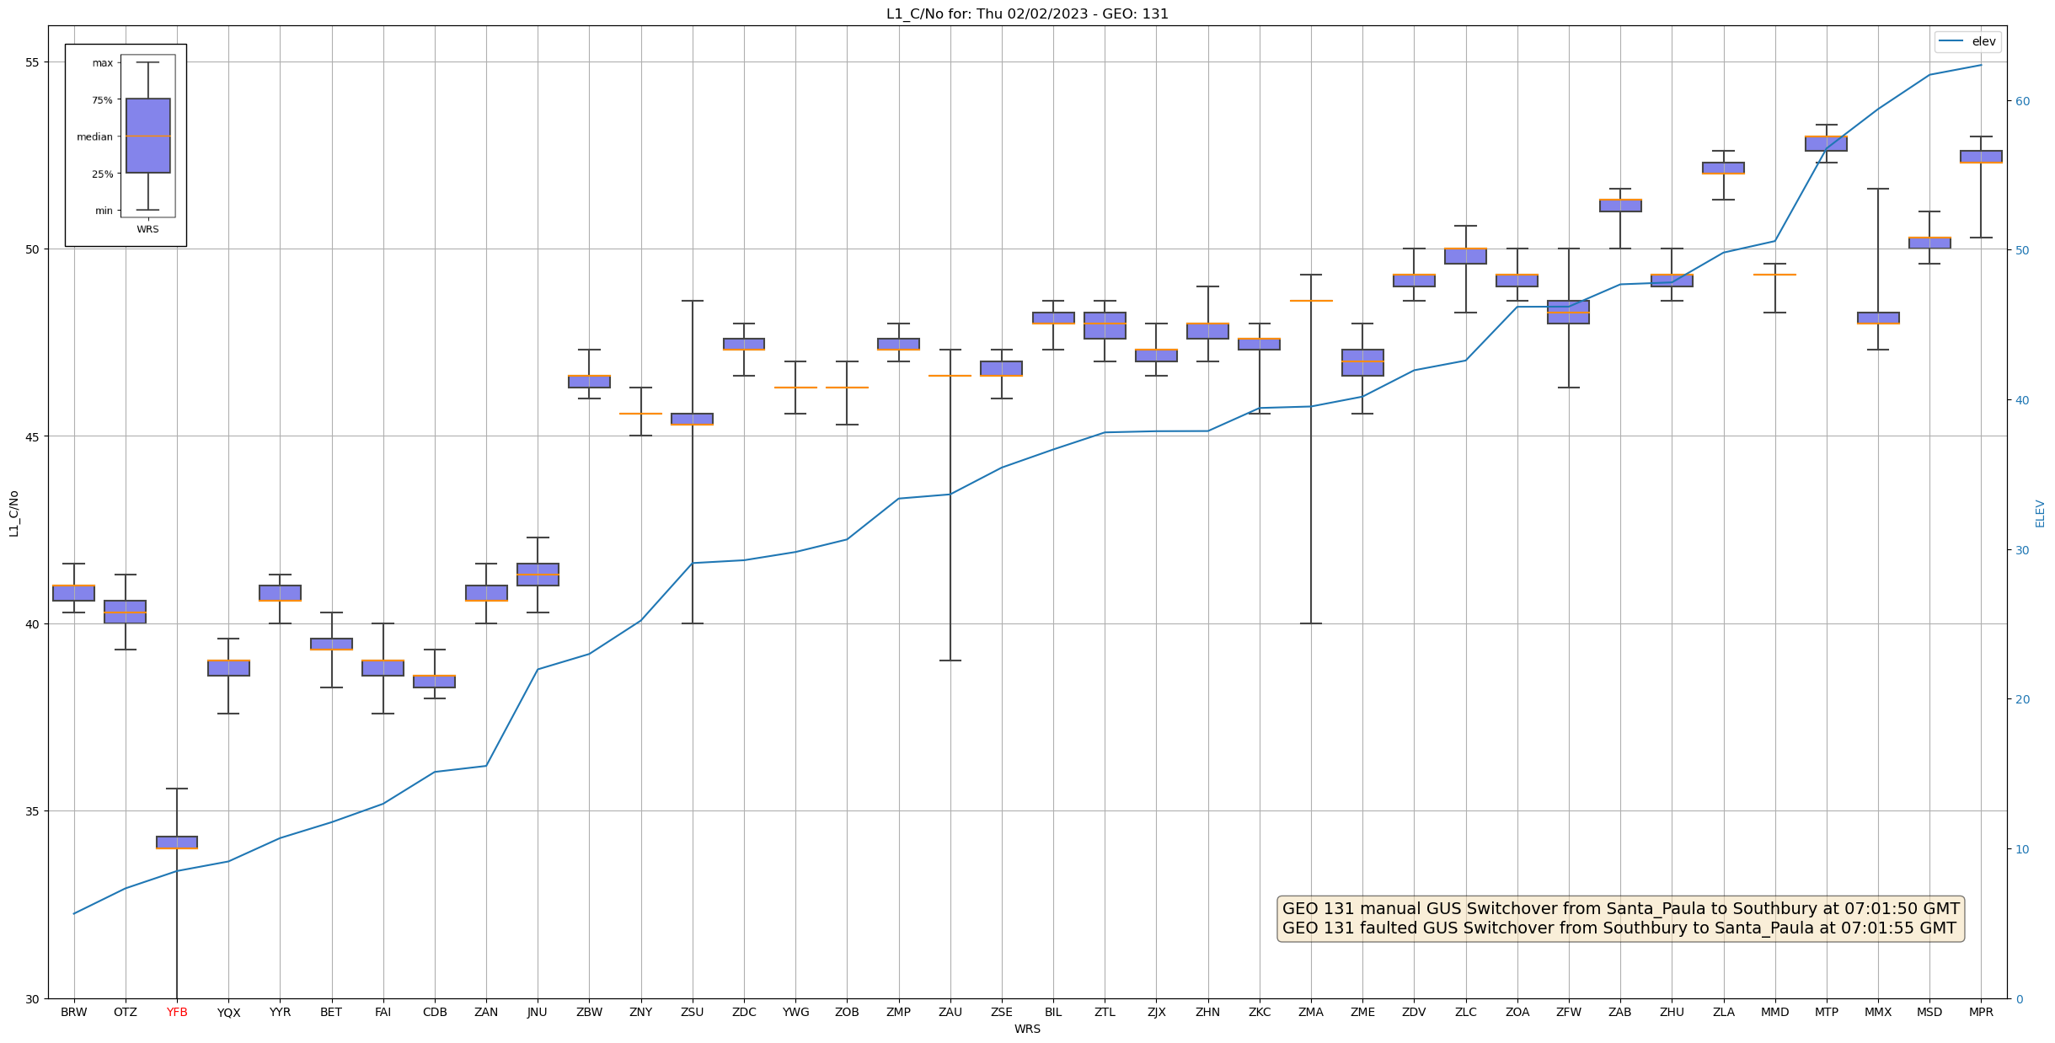
Task: Click the MTP box near 53 dB
Action: pos(1827,143)
